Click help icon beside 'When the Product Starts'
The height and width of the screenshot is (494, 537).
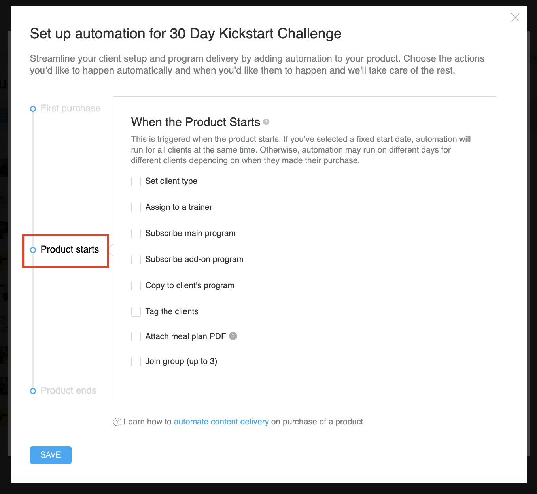click(266, 122)
